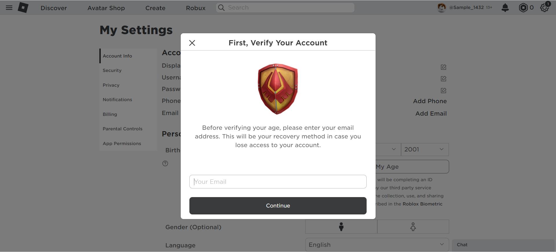The width and height of the screenshot is (556, 252).
Task: Click the Sample_1432 avatar thumbnail
Action: pyautogui.click(x=441, y=8)
